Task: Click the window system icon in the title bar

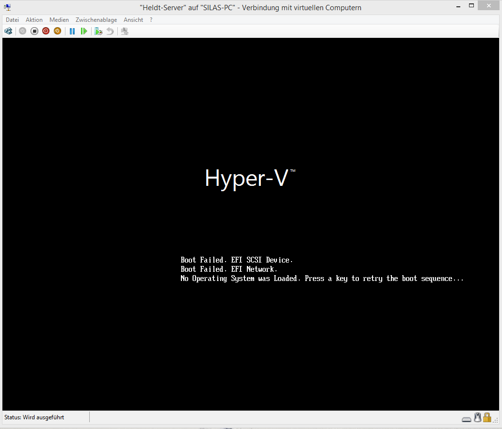Action: point(7,7)
